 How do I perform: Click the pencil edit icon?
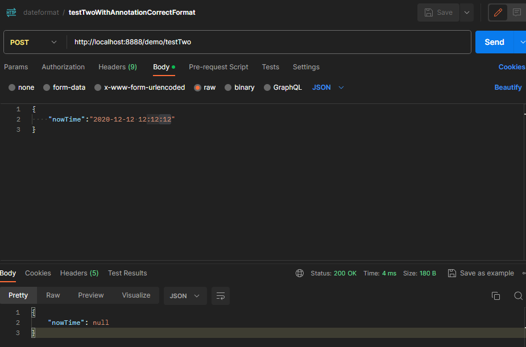click(x=498, y=12)
